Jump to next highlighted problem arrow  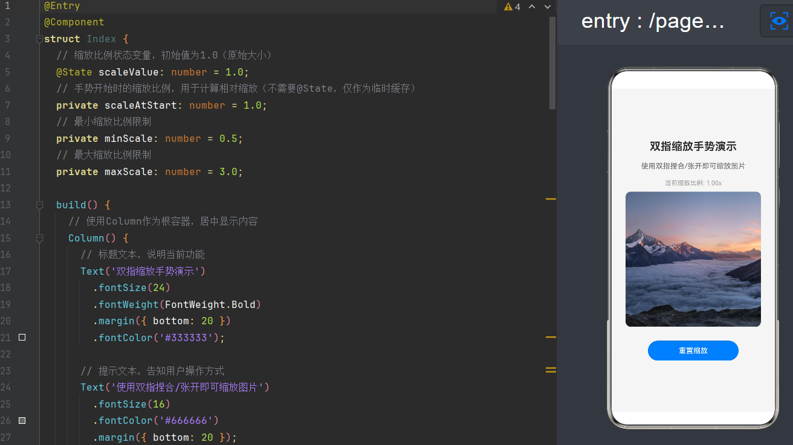(548, 7)
